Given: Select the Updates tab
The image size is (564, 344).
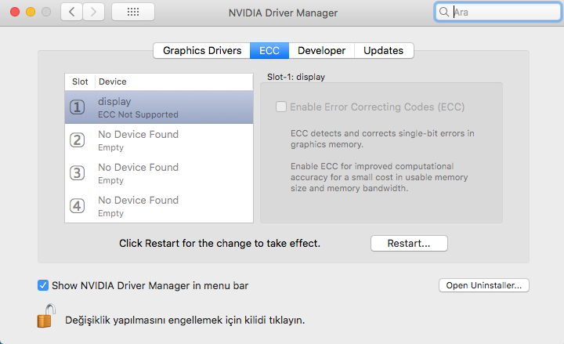Looking at the screenshot, I should 383,50.
